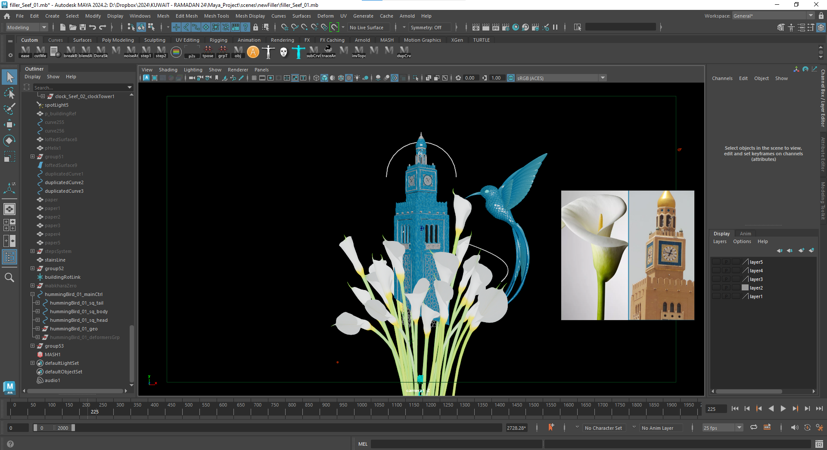The height and width of the screenshot is (450, 827).
Task: Click the color swatch of layer2
Action: [x=745, y=288]
